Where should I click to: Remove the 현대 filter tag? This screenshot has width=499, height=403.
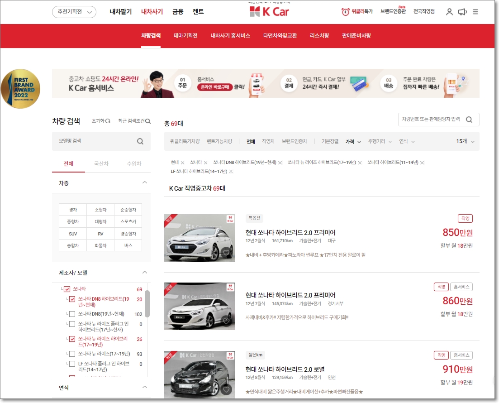click(x=182, y=163)
